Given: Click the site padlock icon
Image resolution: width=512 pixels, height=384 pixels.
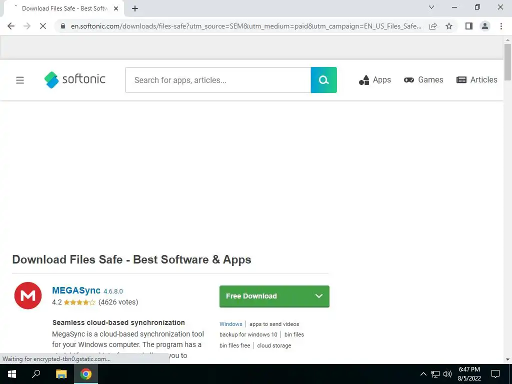Looking at the screenshot, I should [63, 26].
